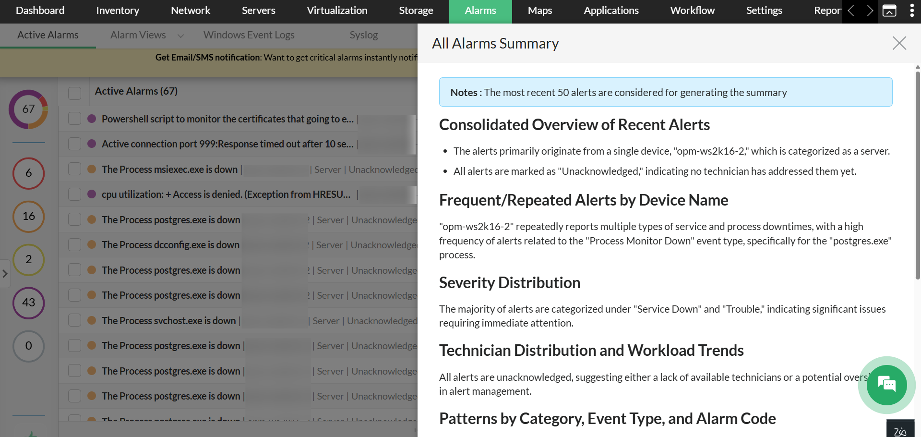
Task: Open the Zia assistant at bottom right
Action: (900, 430)
